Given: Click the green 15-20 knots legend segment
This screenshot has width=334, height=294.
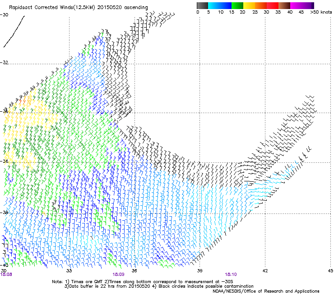Looking at the screenshot, I should click(237, 5).
